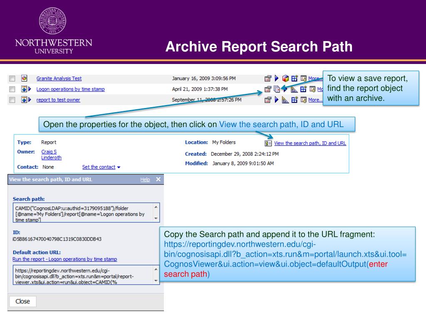Create report view icon for report to test owner
426x319 pixels.
pos(295,100)
